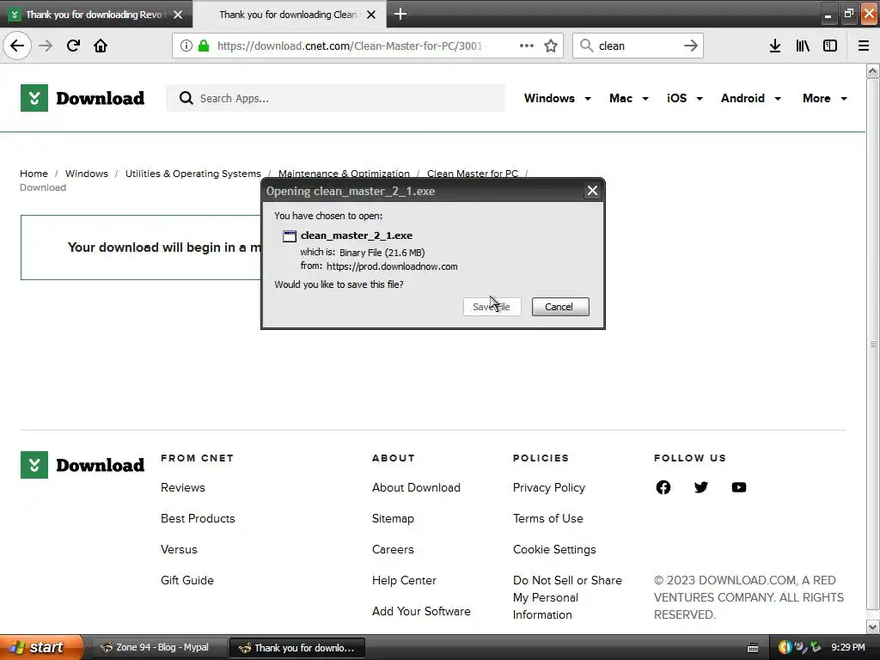The width and height of the screenshot is (880, 660).
Task: Open the Windows start menu
Action: pos(41,648)
